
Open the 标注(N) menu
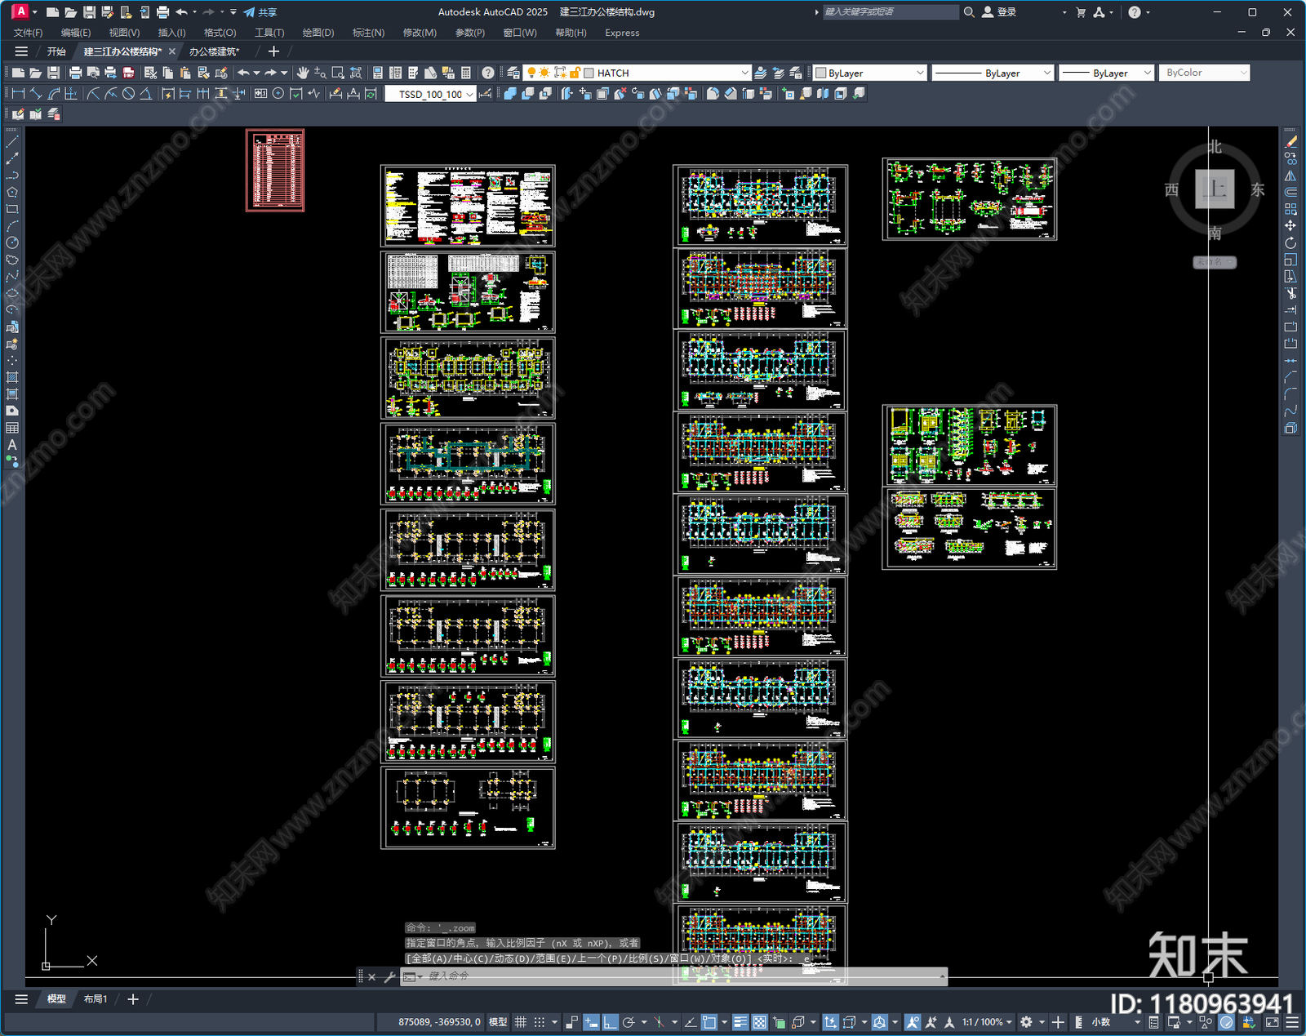(x=368, y=33)
